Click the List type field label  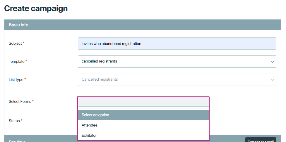[16, 80]
